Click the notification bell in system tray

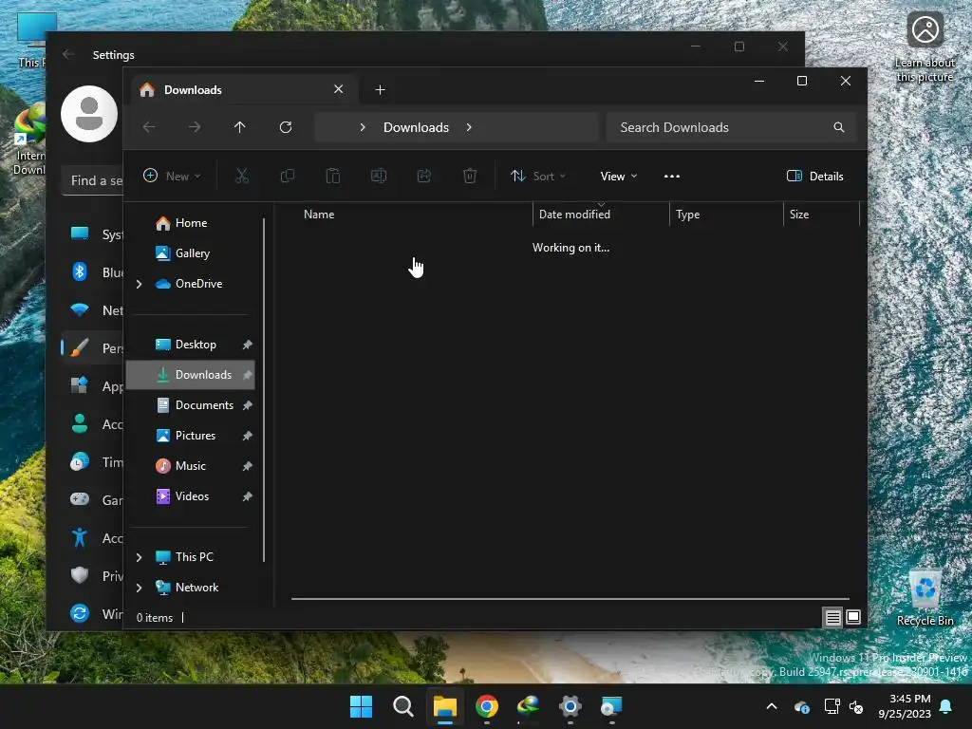[x=946, y=706]
